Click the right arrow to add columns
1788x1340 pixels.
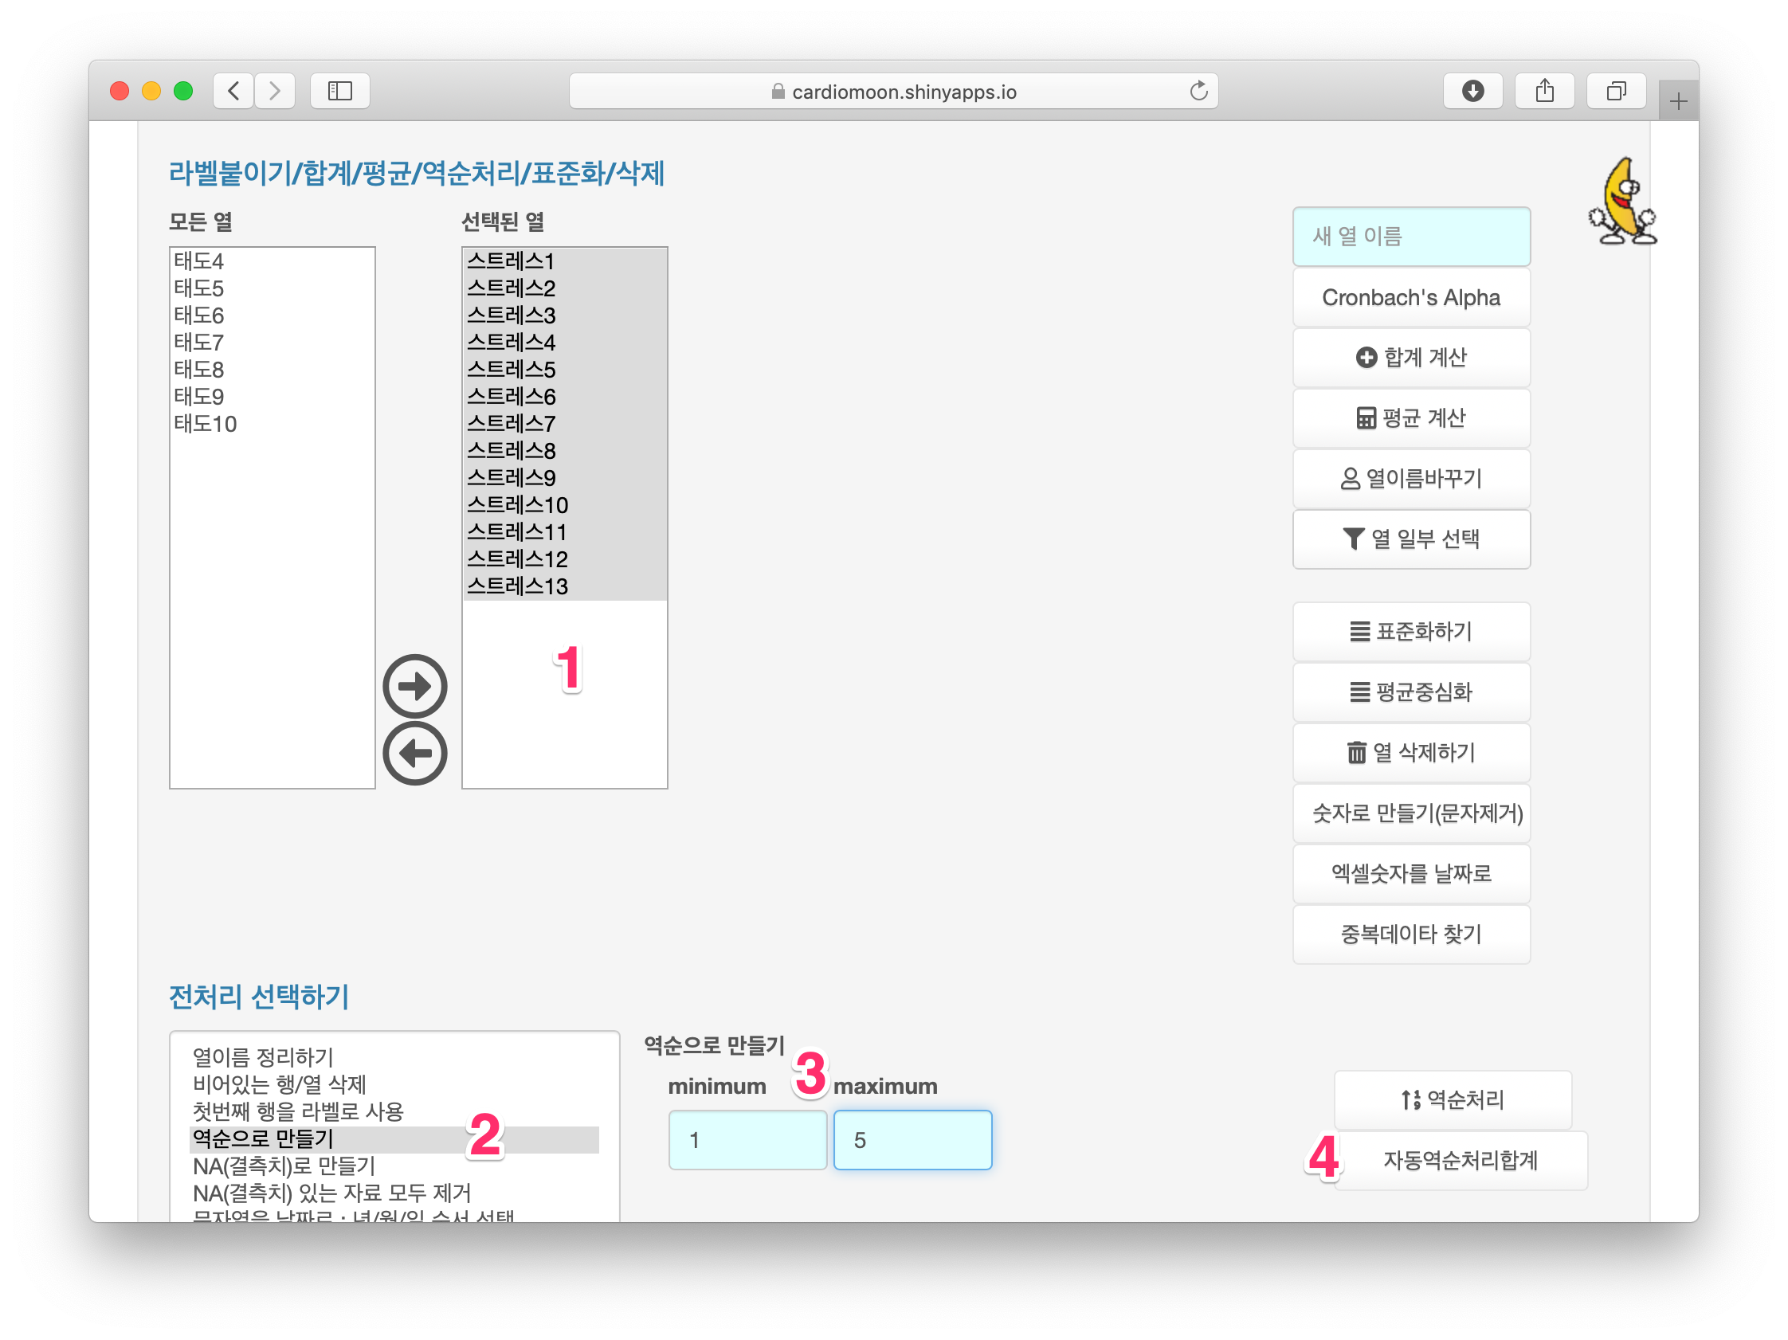pyautogui.click(x=414, y=686)
